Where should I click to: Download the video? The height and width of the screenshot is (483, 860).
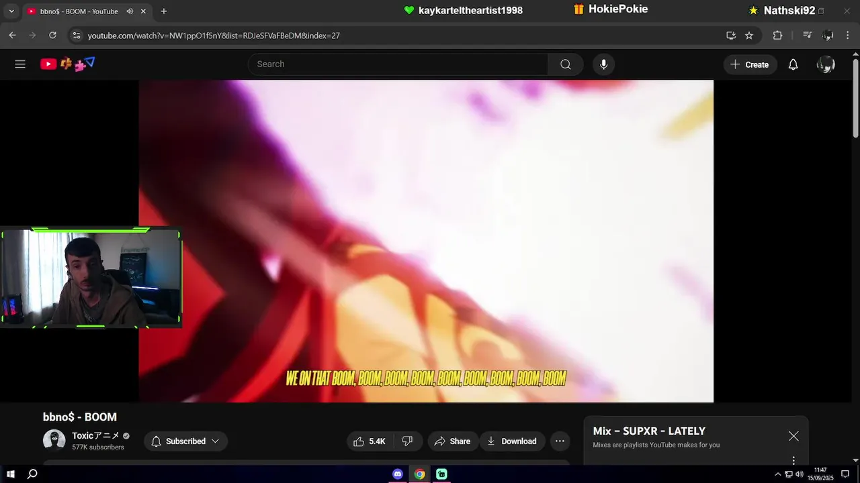point(513,441)
